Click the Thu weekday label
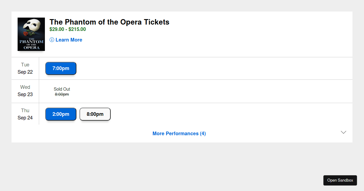This screenshot has width=364, height=191. [25, 111]
